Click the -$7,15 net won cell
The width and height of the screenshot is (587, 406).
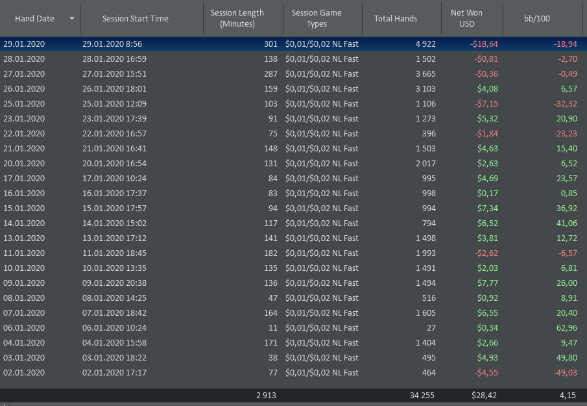click(x=486, y=103)
